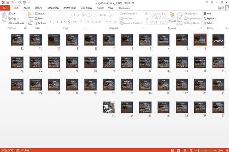Select slide 20 thumbnail
The image size is (229, 152).
(x=90, y=62)
